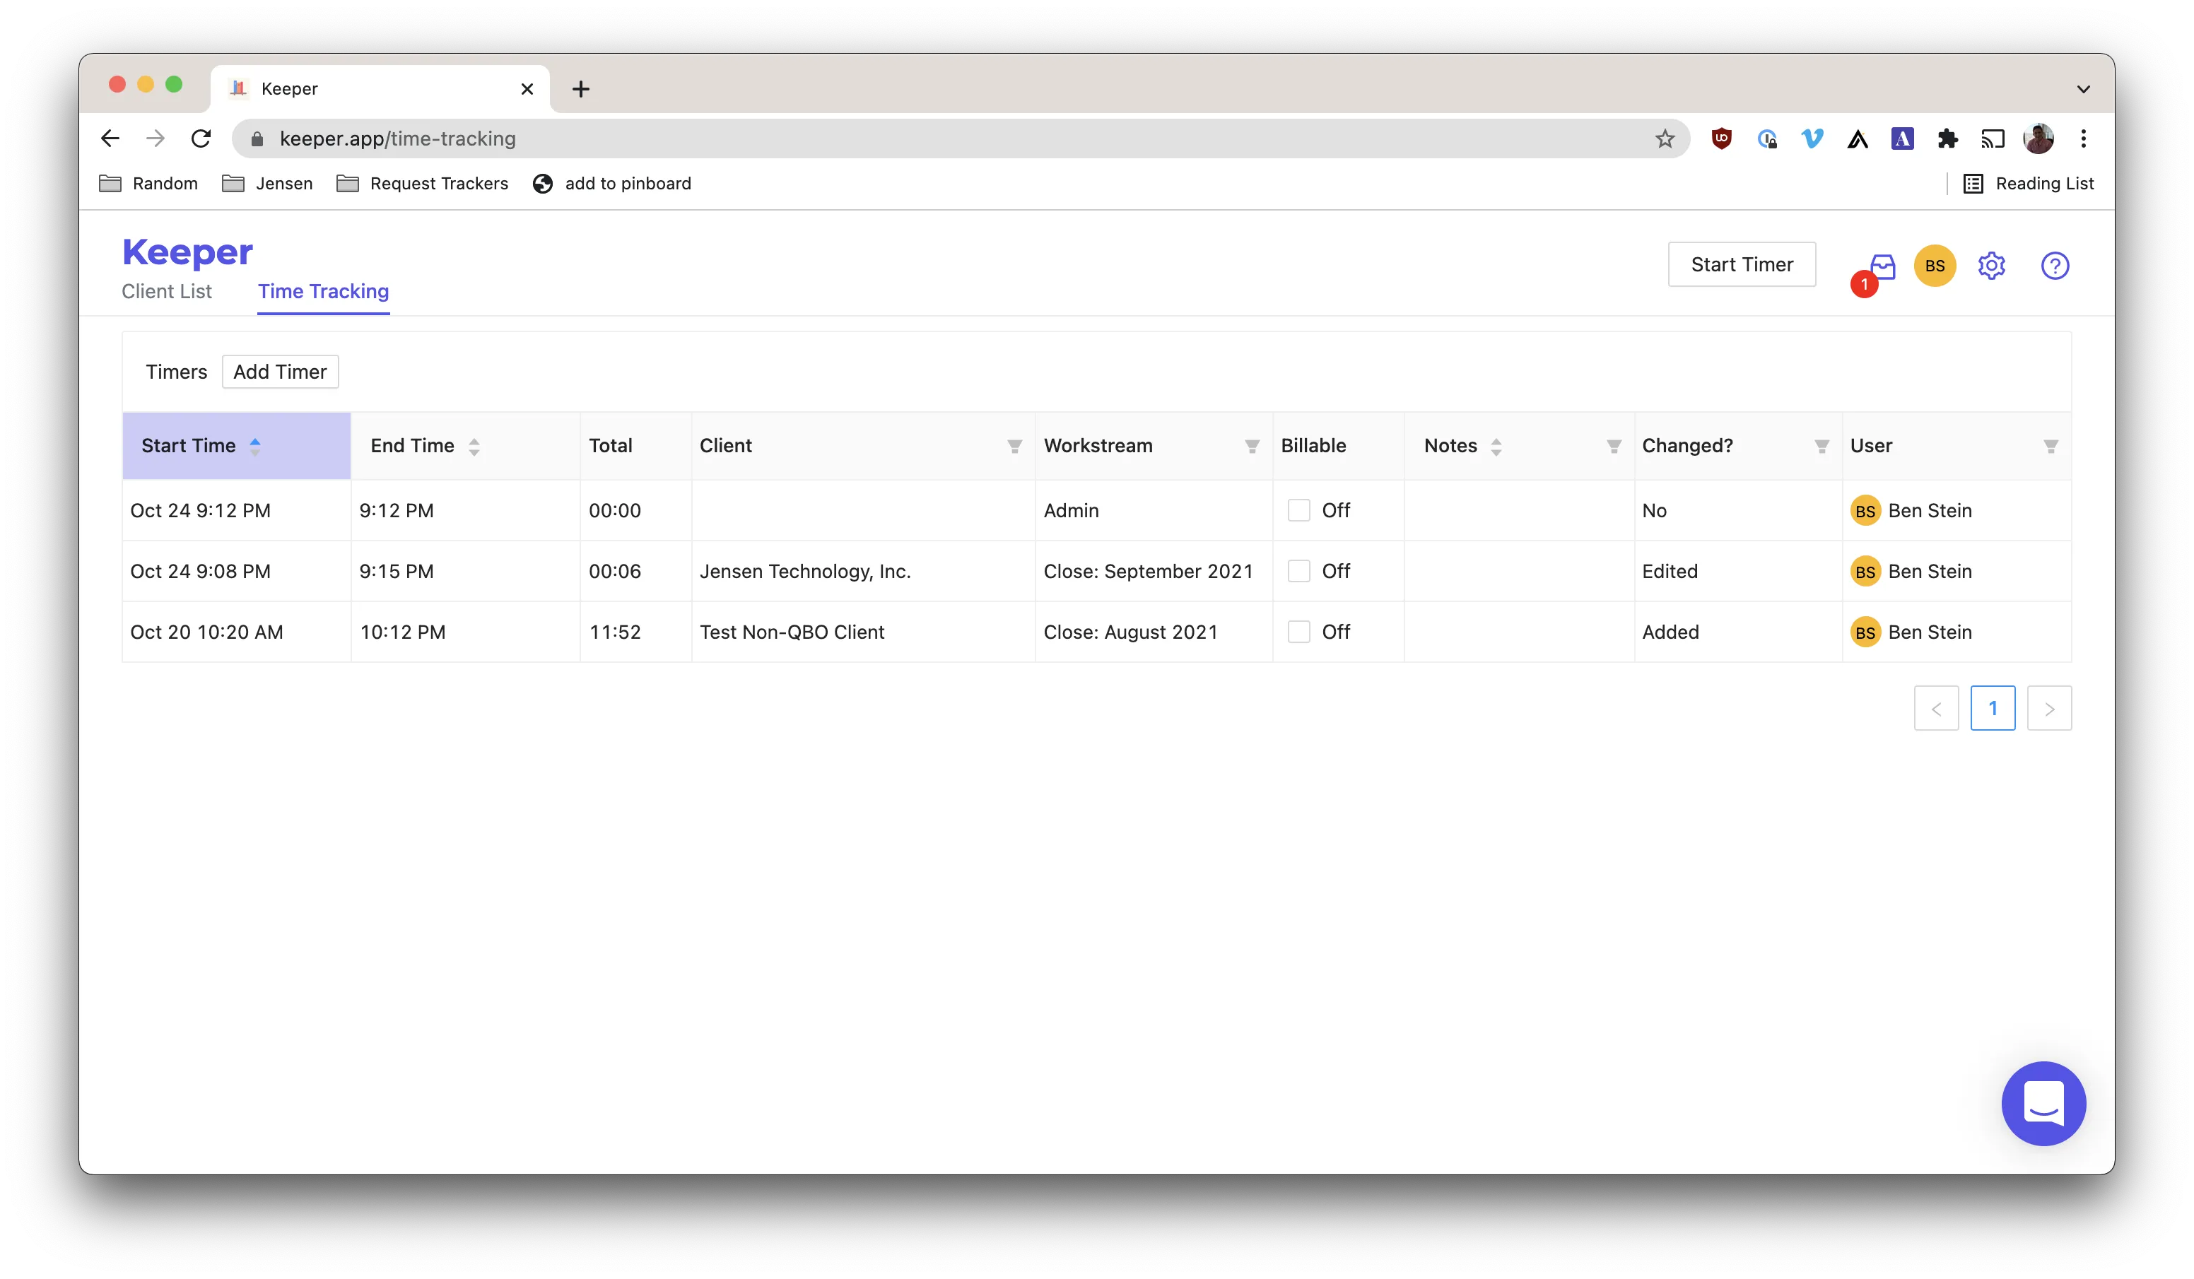Open the Reading List
Viewport: 2194px width, 1279px height.
[x=2028, y=184]
